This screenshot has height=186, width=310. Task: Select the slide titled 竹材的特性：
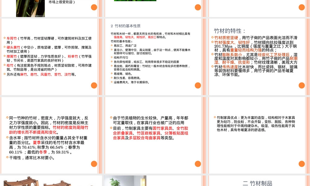tap(259, 57)
